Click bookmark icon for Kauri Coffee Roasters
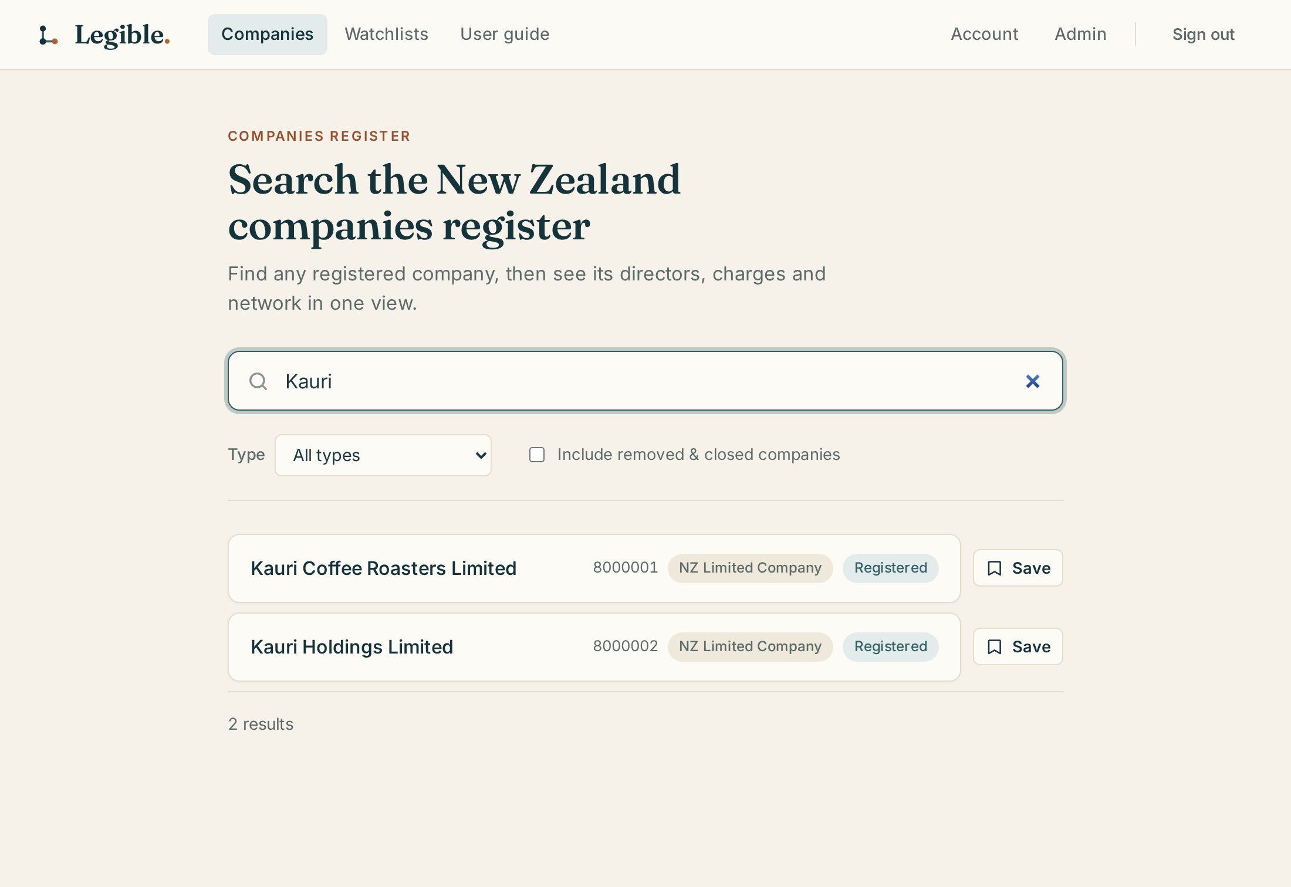Image resolution: width=1291 pixels, height=887 pixels. click(x=995, y=568)
